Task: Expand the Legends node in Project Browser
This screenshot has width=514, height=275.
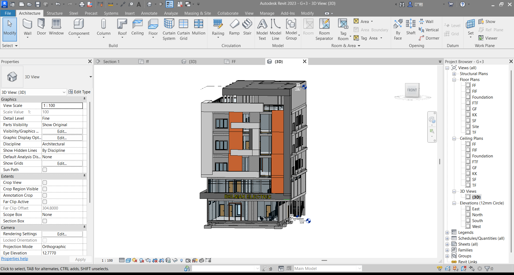Action: pos(447,233)
